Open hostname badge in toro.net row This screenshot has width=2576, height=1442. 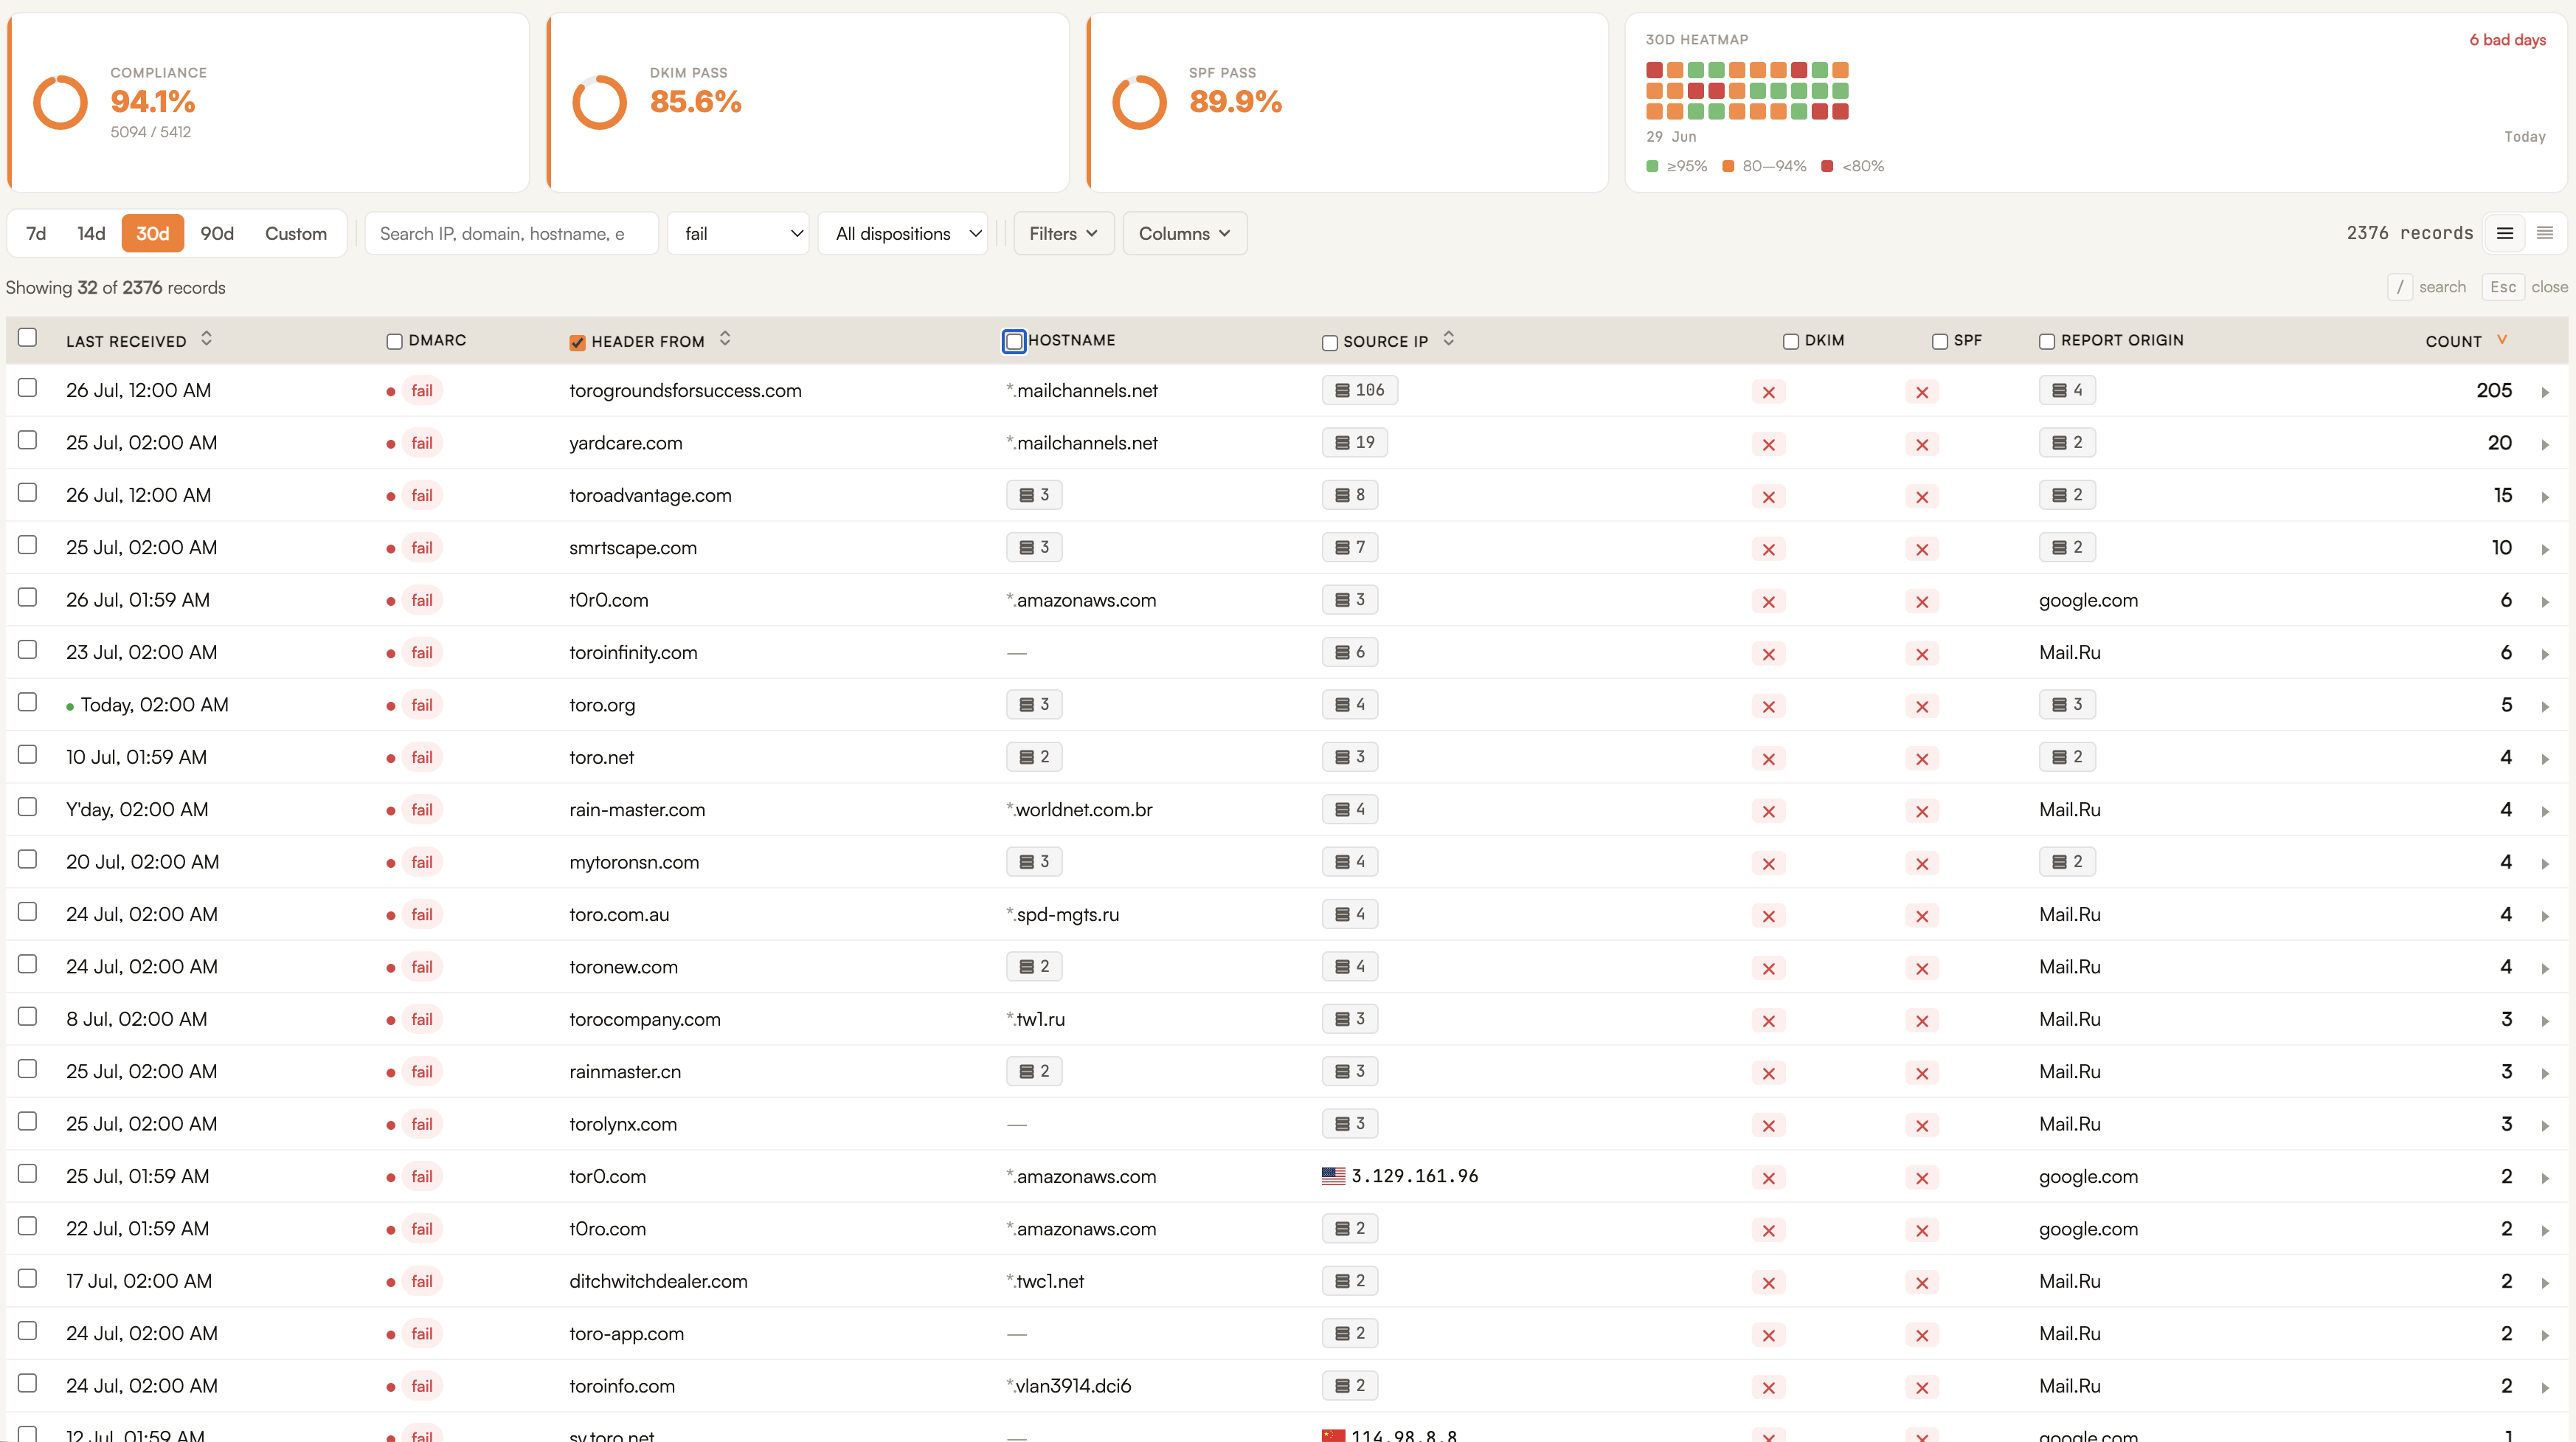1034,756
